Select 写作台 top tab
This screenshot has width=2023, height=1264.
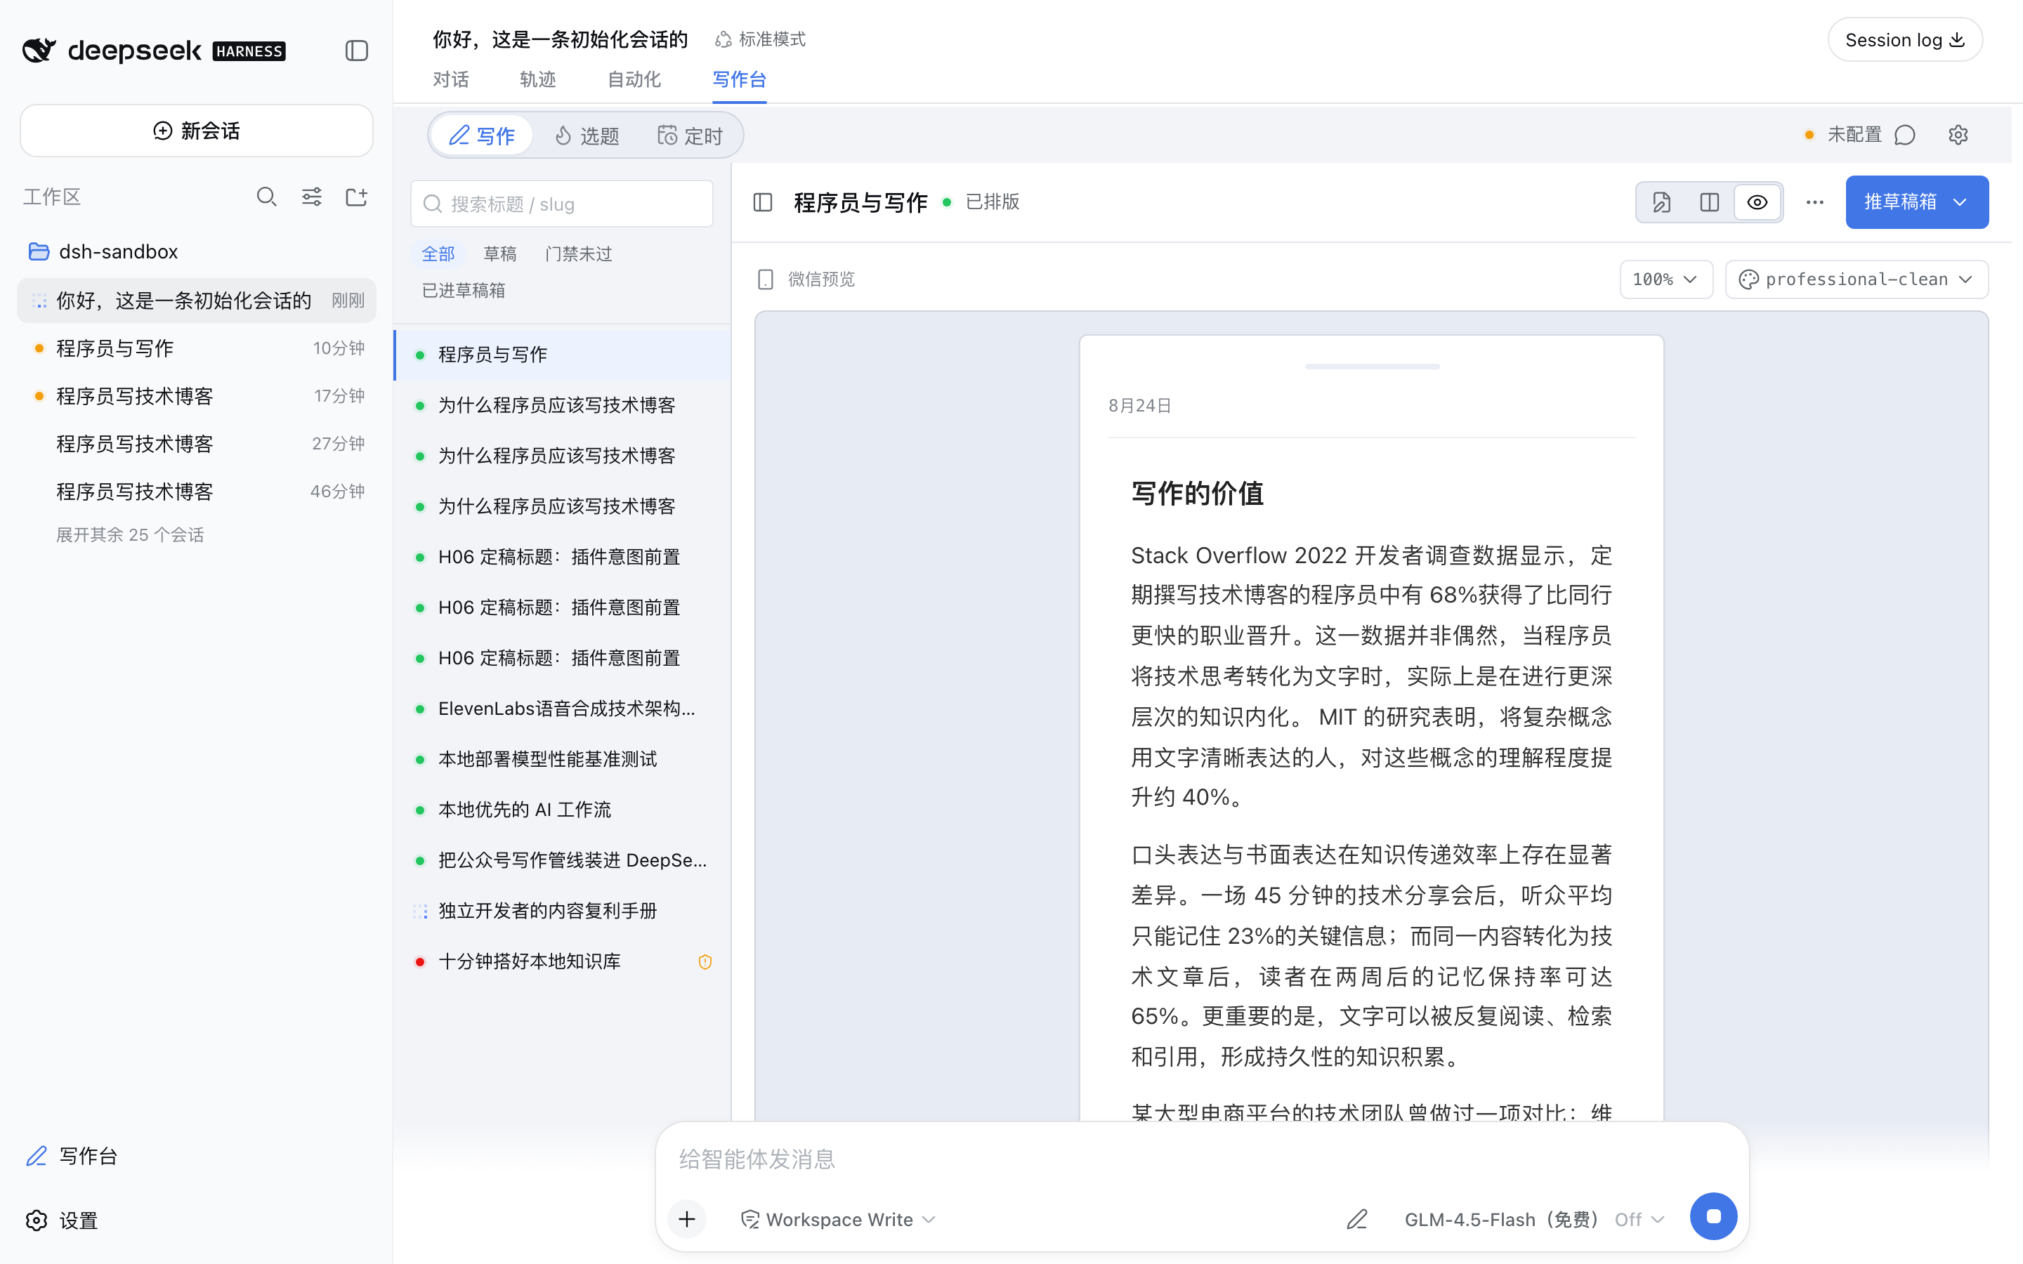tap(739, 79)
